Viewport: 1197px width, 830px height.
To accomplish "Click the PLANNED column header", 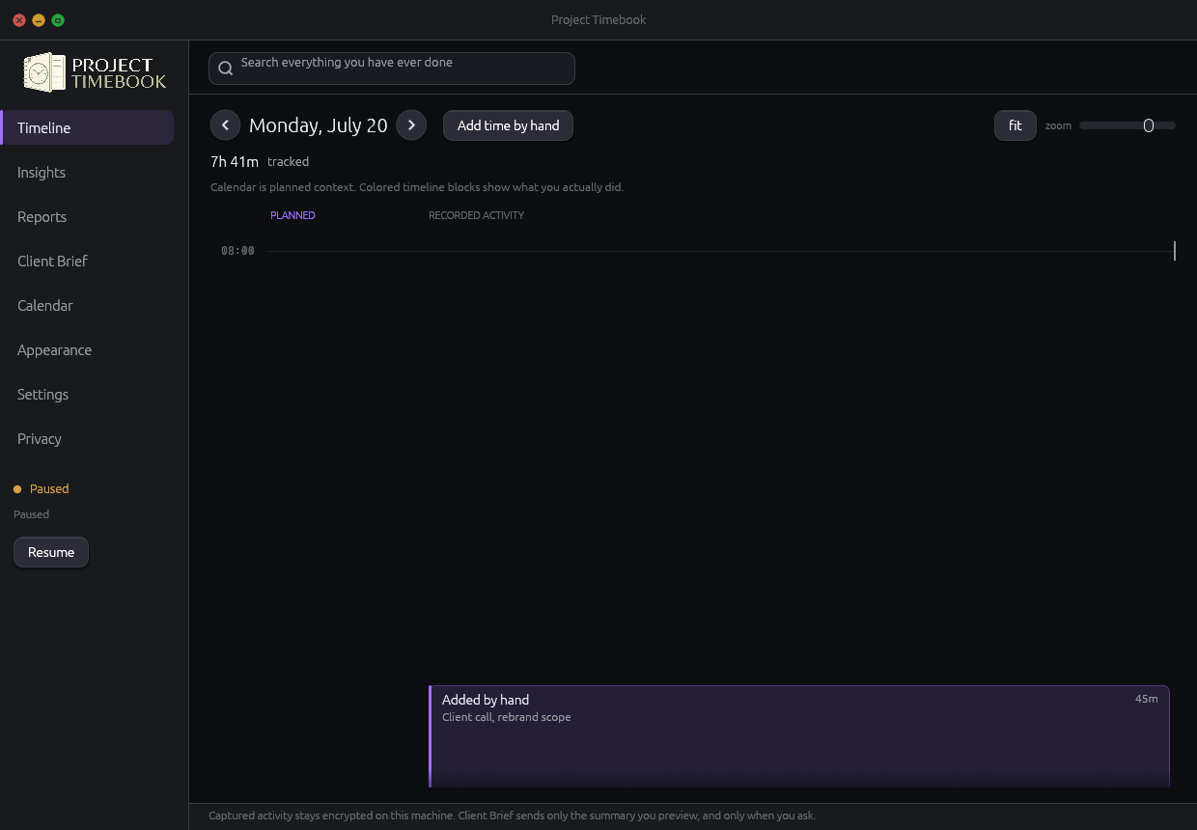I will tap(292, 215).
